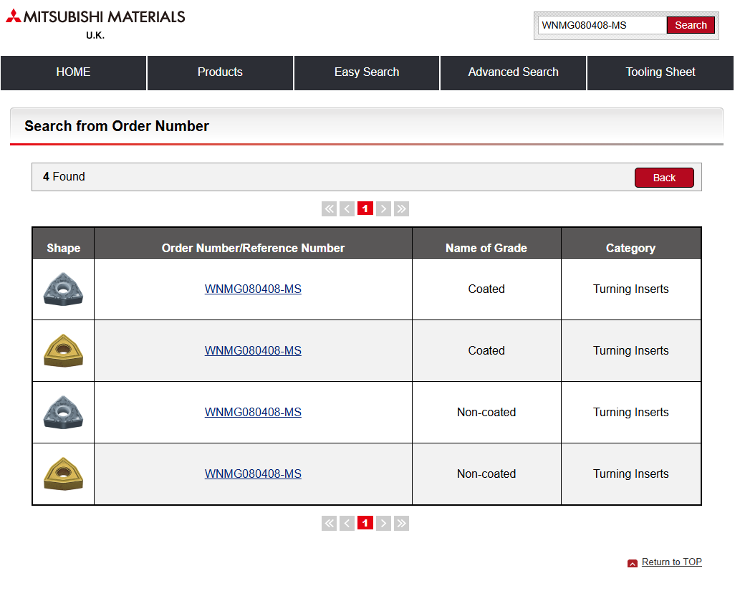
Task: Go to previous page in top pager
Action: point(347,208)
